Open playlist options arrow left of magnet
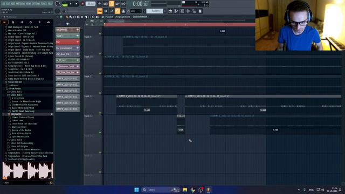Image resolution: width=345 pixels, height=194 pixels. [57, 17]
